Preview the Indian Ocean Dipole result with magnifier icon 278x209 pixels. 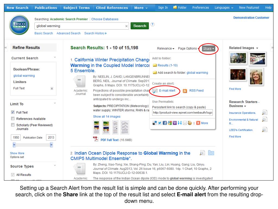coord(202,153)
